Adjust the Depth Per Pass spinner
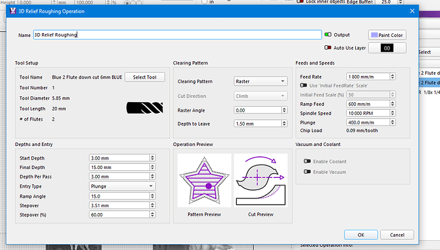Image resolution: width=440 pixels, height=250 pixels. tap(152, 177)
